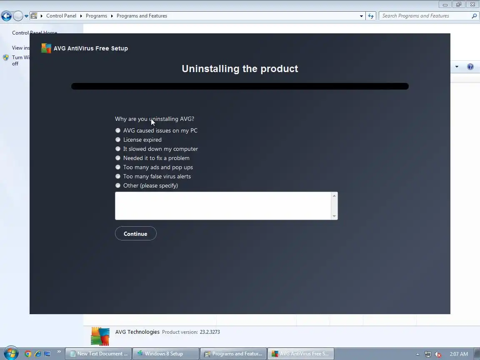Screen dimensions: 480x360
Task: Expand the root arrow before 'Control Panel' breadcrumb
Action: click(42, 16)
